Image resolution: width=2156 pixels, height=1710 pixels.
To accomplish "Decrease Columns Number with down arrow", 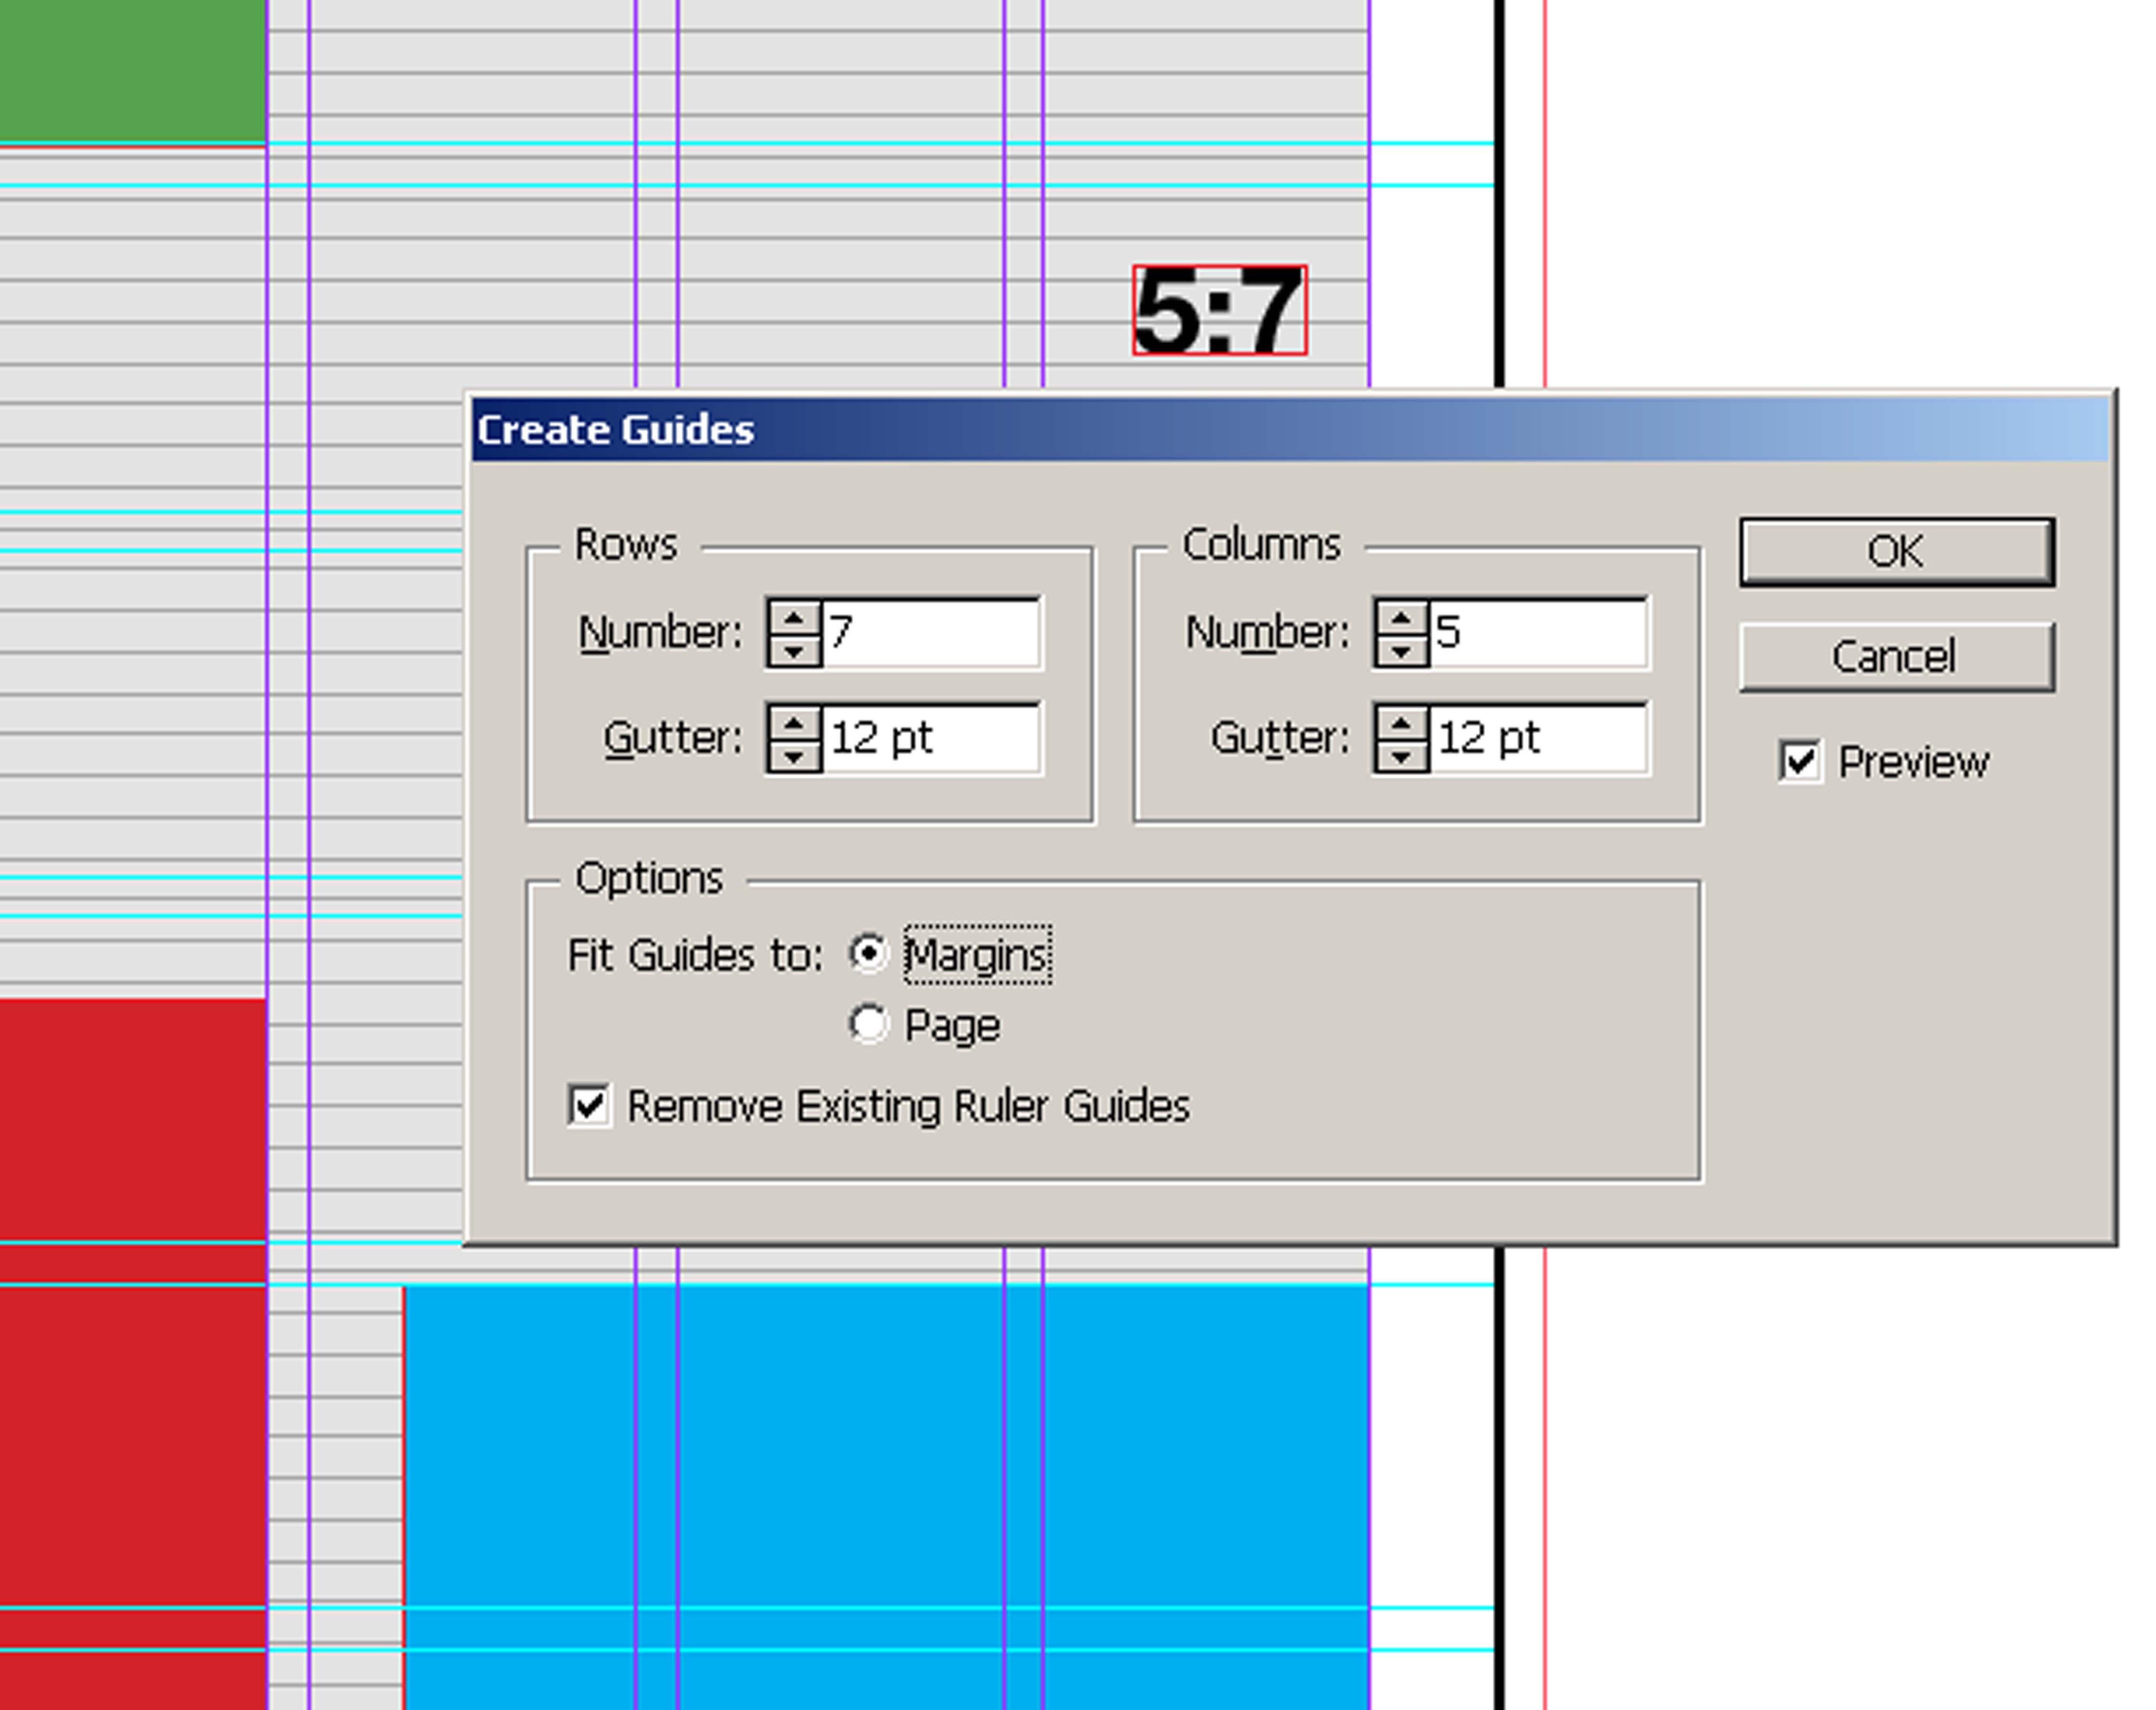I will (x=1401, y=651).
